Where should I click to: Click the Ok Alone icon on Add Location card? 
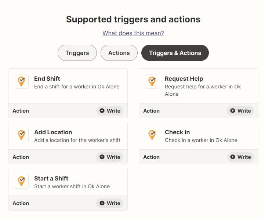pos(21,135)
